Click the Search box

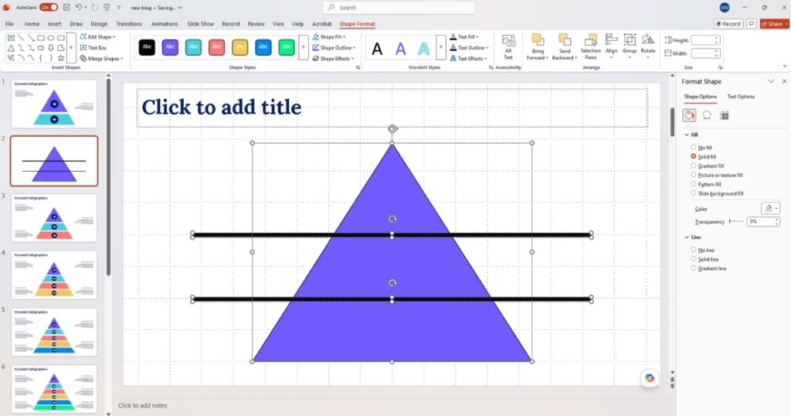pyautogui.click(x=399, y=8)
